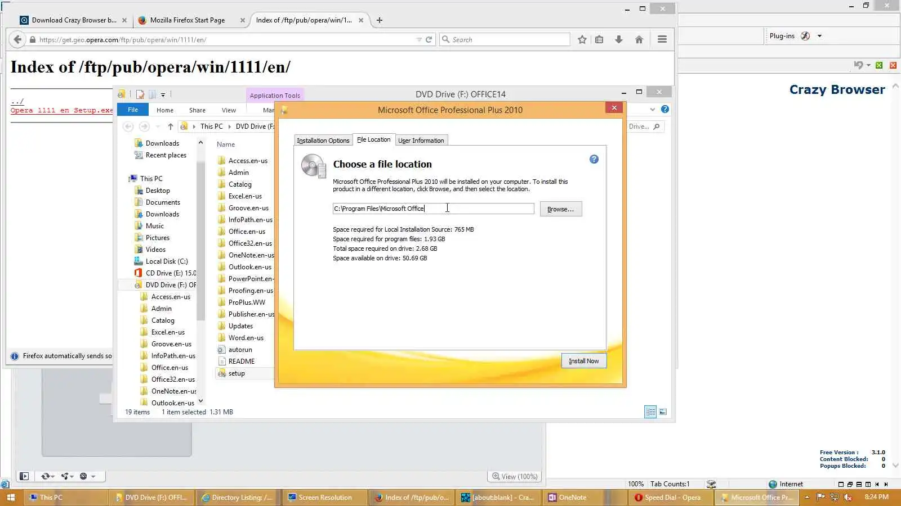Open Explorer Home ribbon tab
Screen dimensions: 901x506
pos(165,110)
